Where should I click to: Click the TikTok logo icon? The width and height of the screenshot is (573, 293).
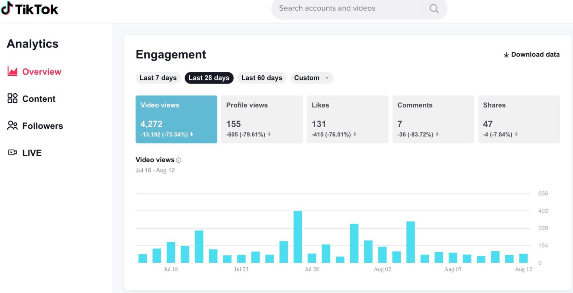[x=7, y=8]
